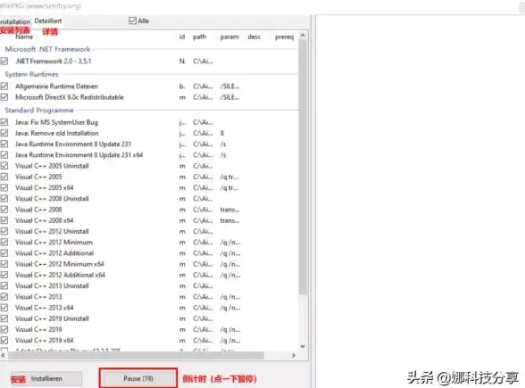This screenshot has height=388, width=525.
Task: Click the horizontal scrollbar thumb
Action: 136,356
